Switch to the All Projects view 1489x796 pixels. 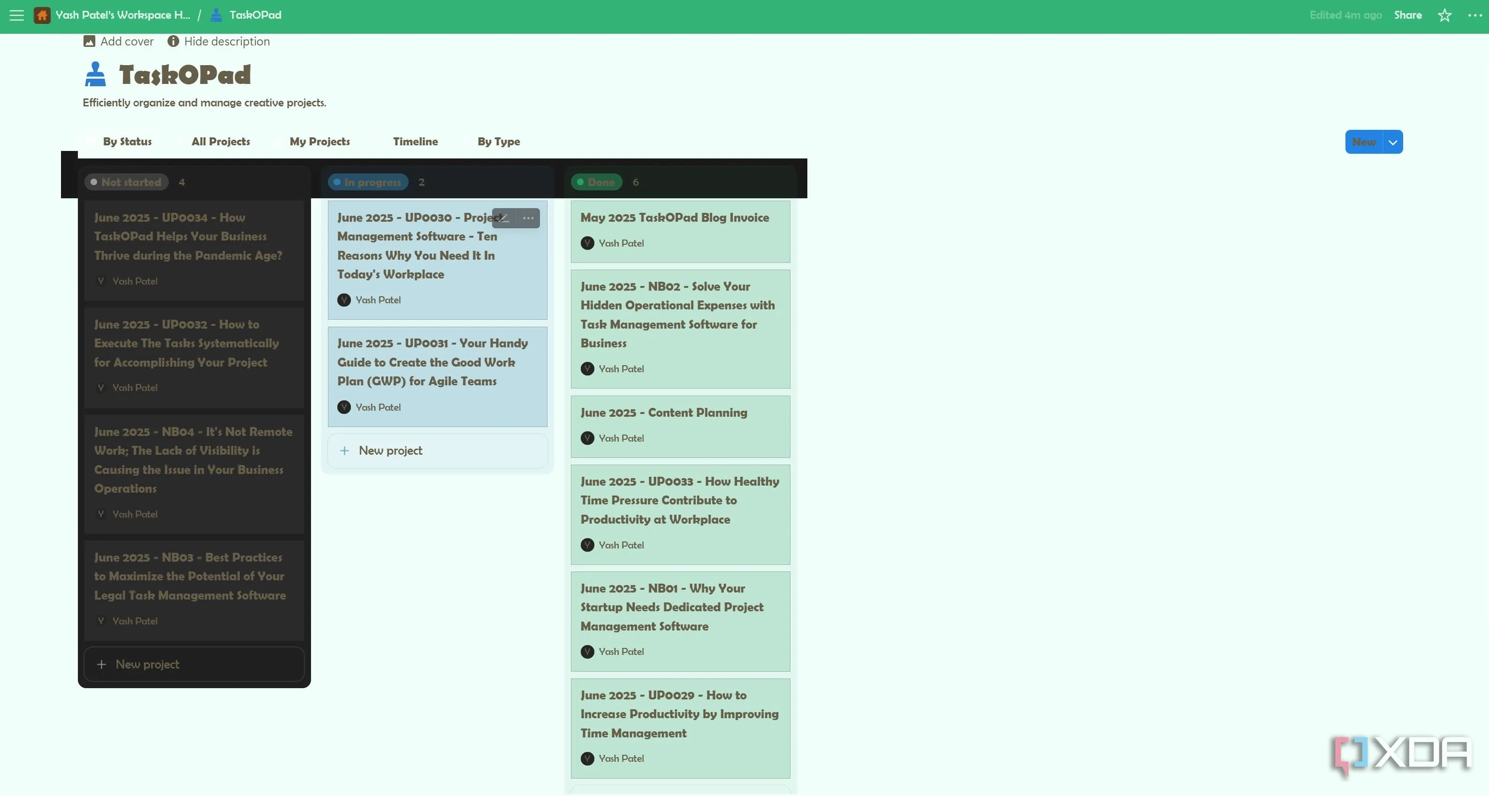[x=221, y=142]
